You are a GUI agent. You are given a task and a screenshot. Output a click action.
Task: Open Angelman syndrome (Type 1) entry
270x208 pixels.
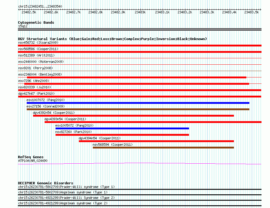(63, 192)
